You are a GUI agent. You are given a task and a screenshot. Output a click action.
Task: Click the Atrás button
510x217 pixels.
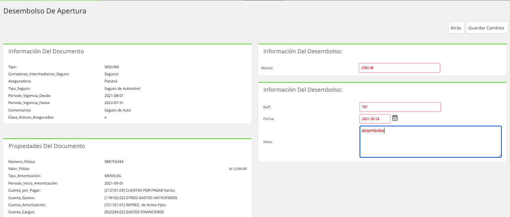457,28
